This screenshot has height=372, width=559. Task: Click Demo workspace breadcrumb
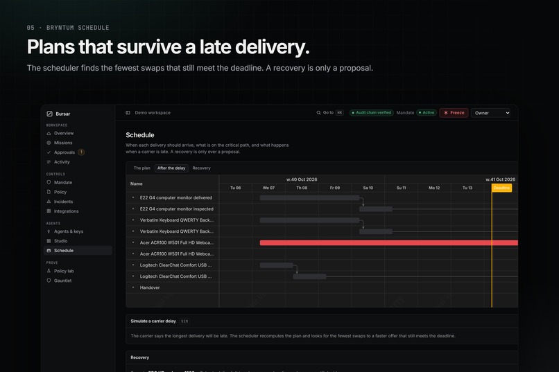(x=153, y=113)
